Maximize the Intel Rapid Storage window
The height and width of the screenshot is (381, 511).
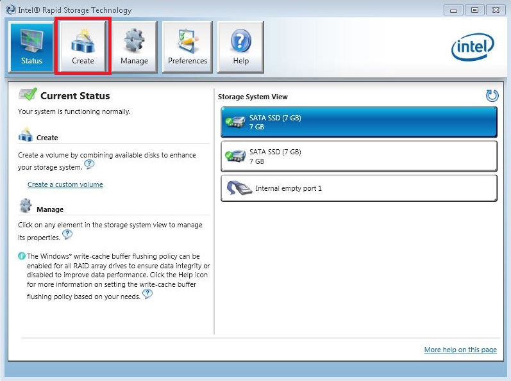tap(474, 10)
